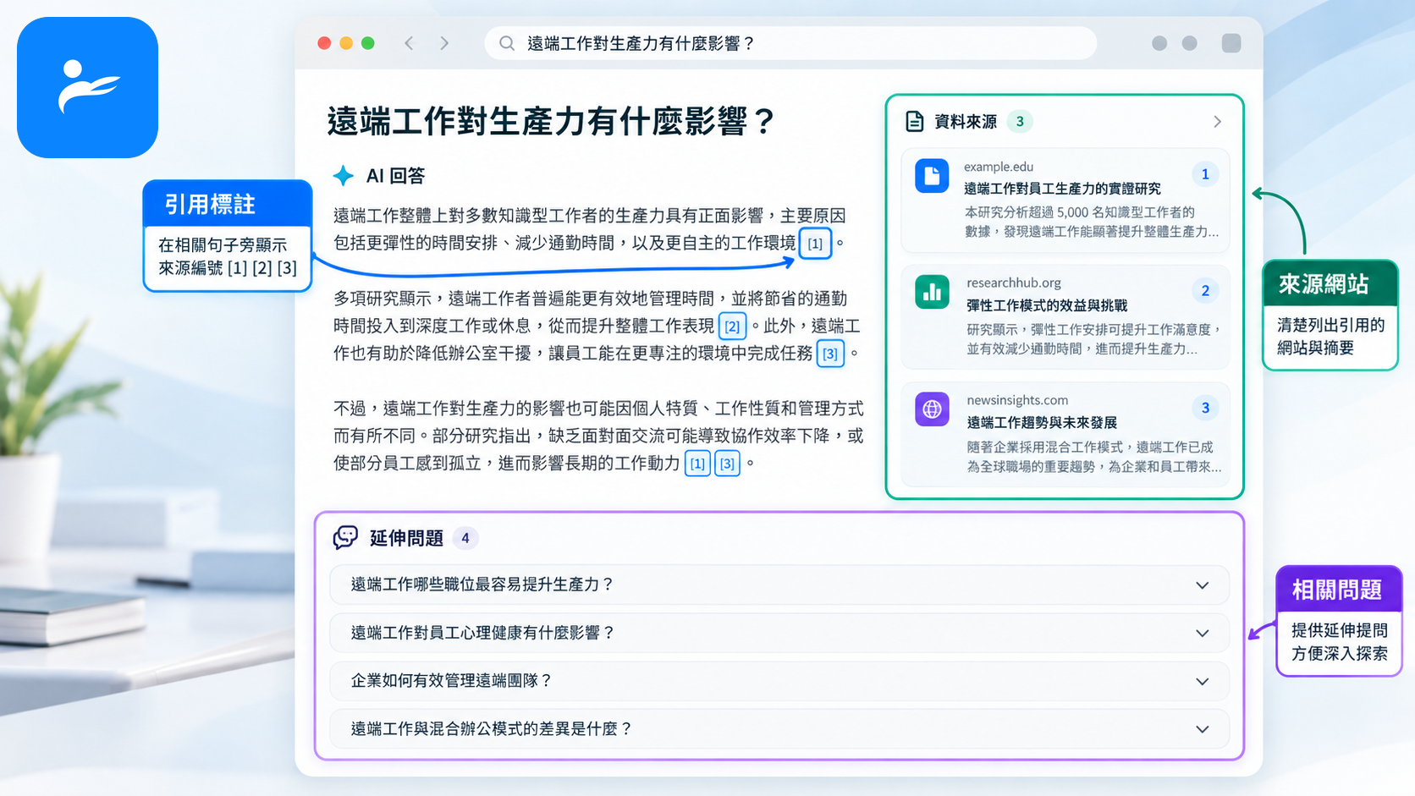Click the 延伸問題 section title
The image size is (1415, 796).
pyautogui.click(x=406, y=538)
